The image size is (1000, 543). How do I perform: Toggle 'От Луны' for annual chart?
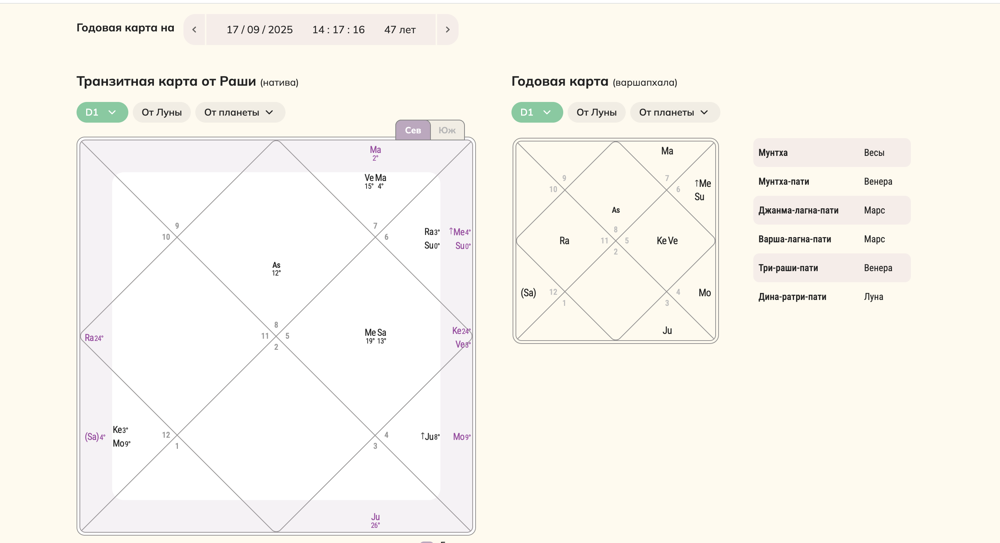pos(596,112)
